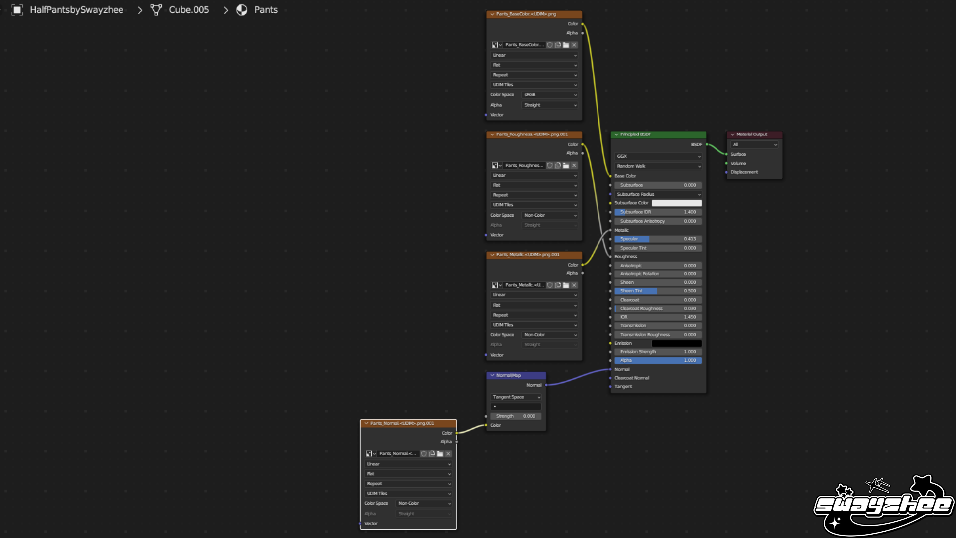Image resolution: width=956 pixels, height=538 pixels.
Task: Click Pants_Normal image name field
Action: pyautogui.click(x=398, y=454)
